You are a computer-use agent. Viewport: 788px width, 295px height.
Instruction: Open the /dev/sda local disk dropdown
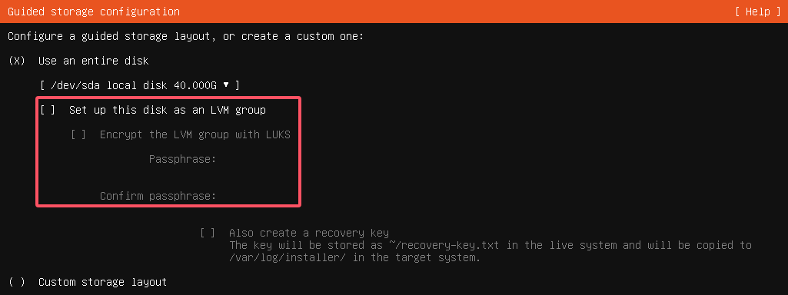tap(139, 85)
